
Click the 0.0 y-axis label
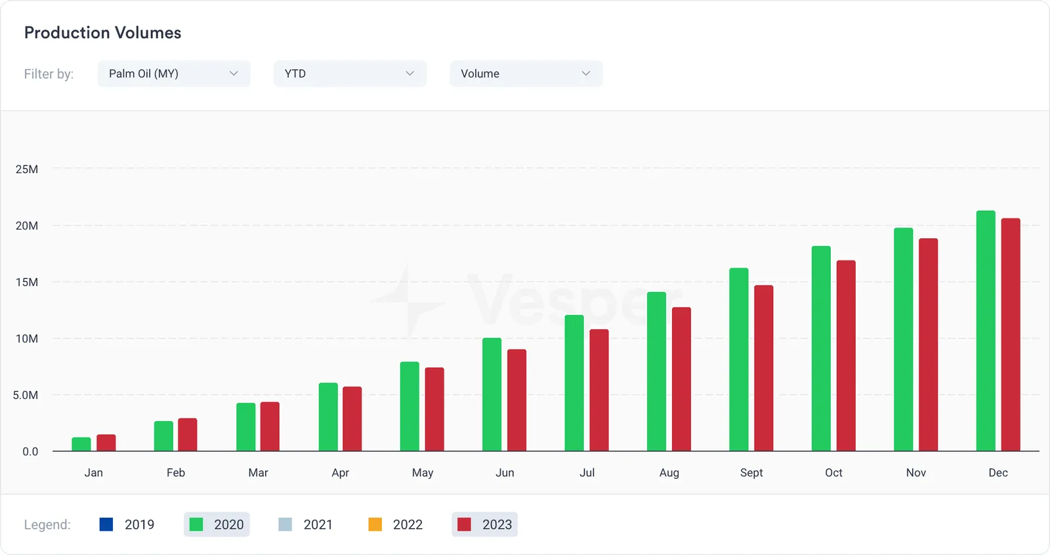coord(30,451)
